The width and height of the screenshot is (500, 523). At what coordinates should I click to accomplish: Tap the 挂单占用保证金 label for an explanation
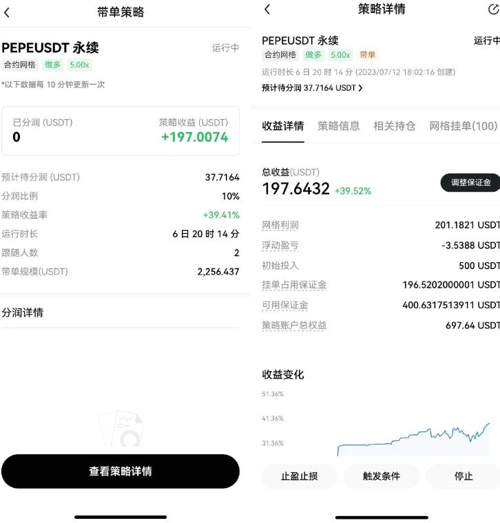pyautogui.click(x=294, y=285)
